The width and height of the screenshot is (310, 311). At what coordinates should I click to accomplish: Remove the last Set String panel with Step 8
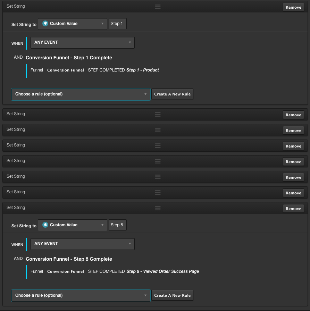point(293,209)
